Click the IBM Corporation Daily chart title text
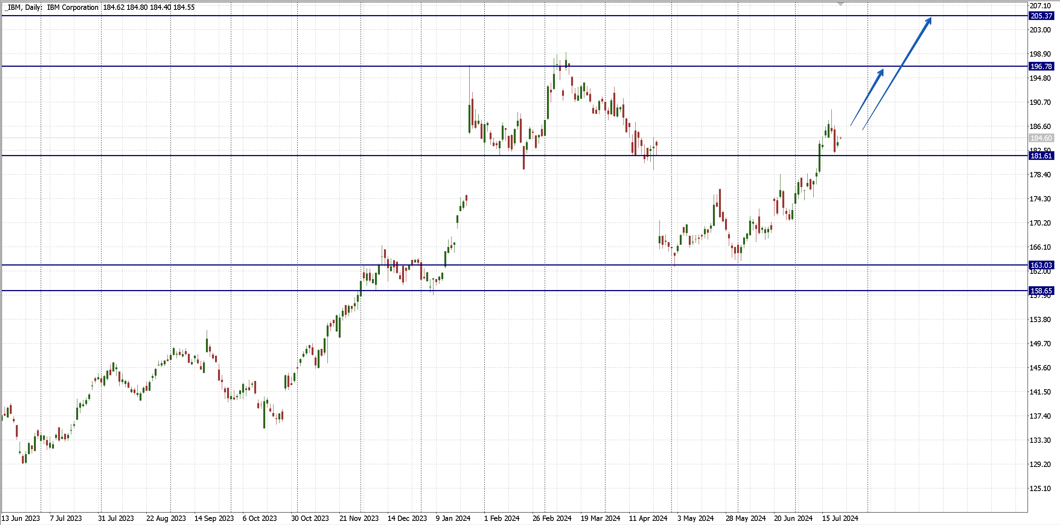1060x525 pixels. (x=99, y=8)
